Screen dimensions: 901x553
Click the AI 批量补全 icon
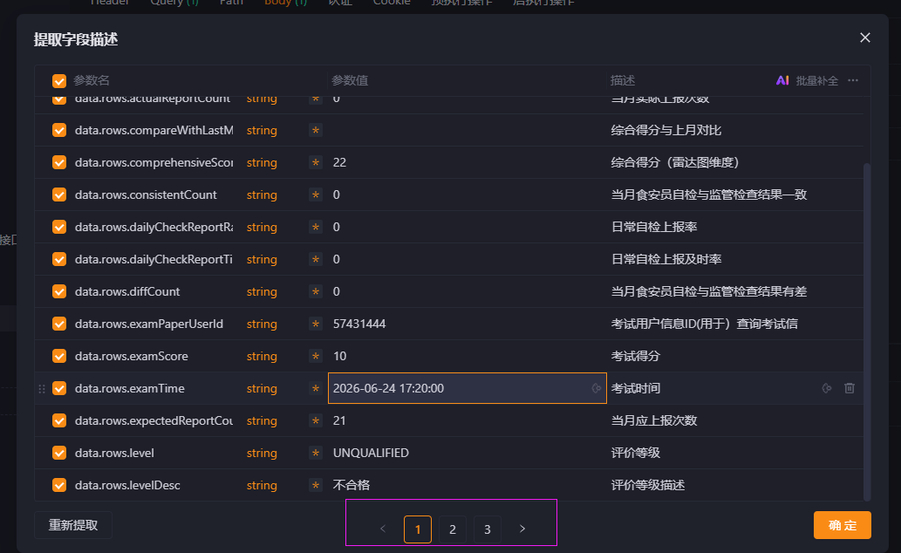(x=782, y=80)
